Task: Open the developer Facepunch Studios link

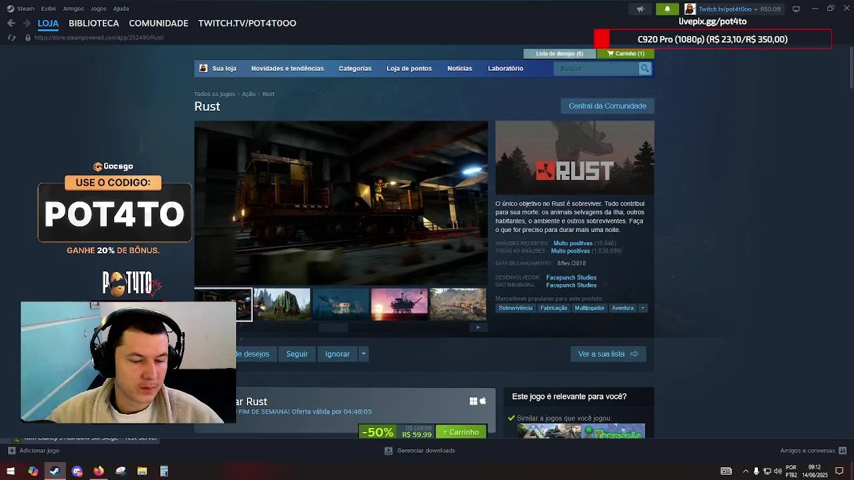Action: [571, 277]
